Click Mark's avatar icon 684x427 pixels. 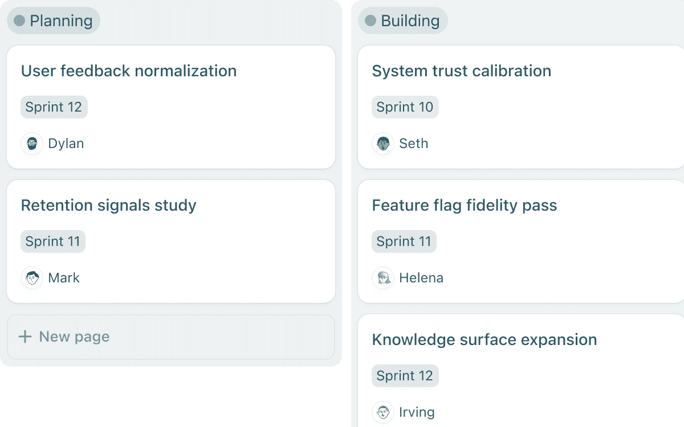[x=32, y=278]
